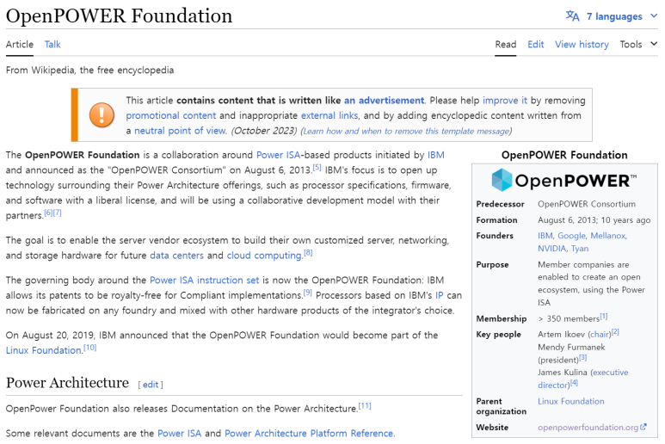Click the orange warning exclamation icon
The width and height of the screenshot is (665, 444).
pyautogui.click(x=102, y=115)
